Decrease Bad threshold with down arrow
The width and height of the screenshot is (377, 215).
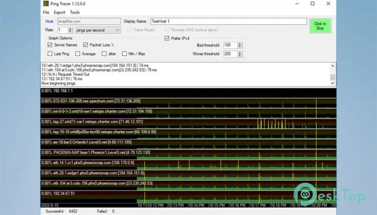pyautogui.click(x=240, y=47)
